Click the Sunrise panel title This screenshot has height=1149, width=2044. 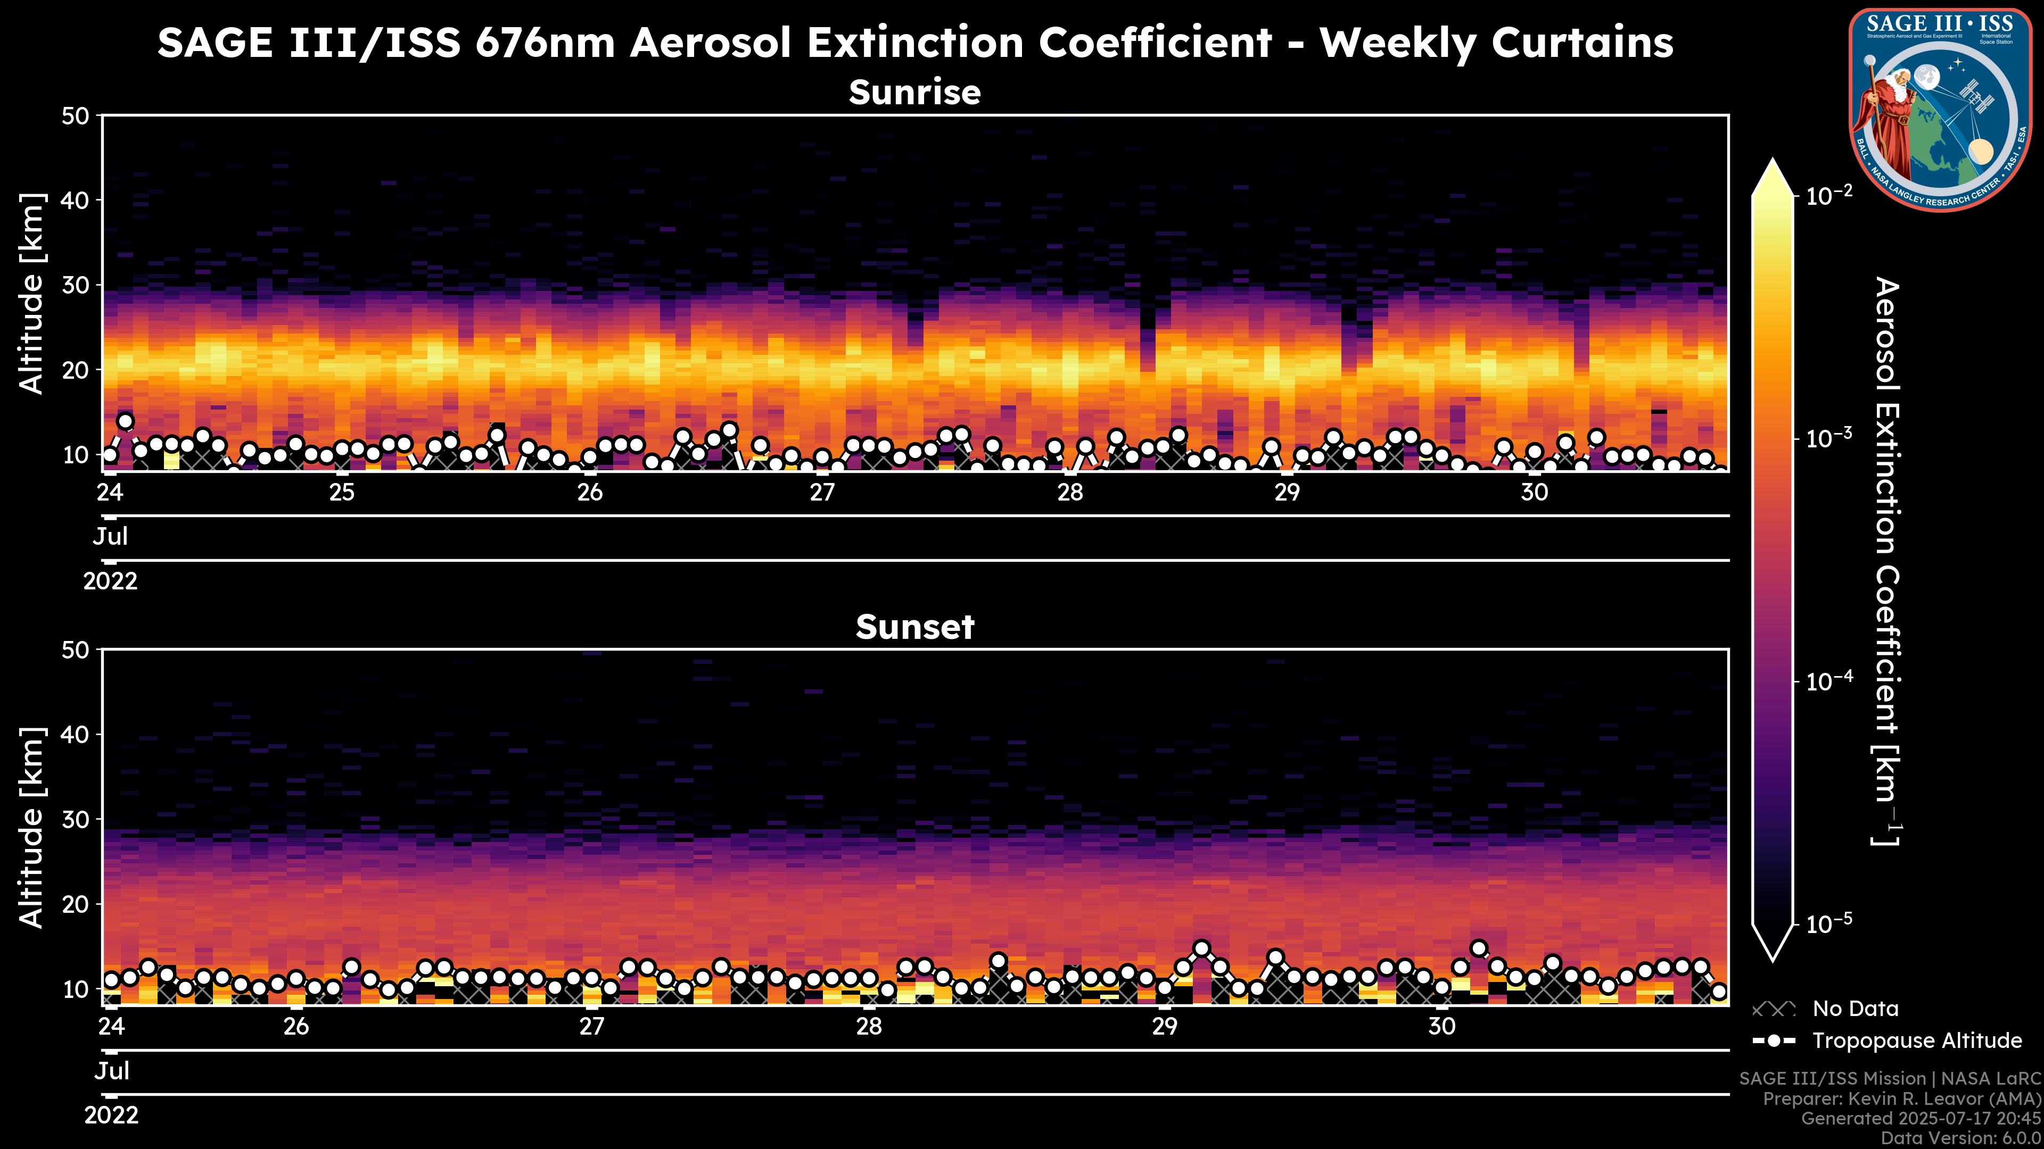pyautogui.click(x=914, y=92)
